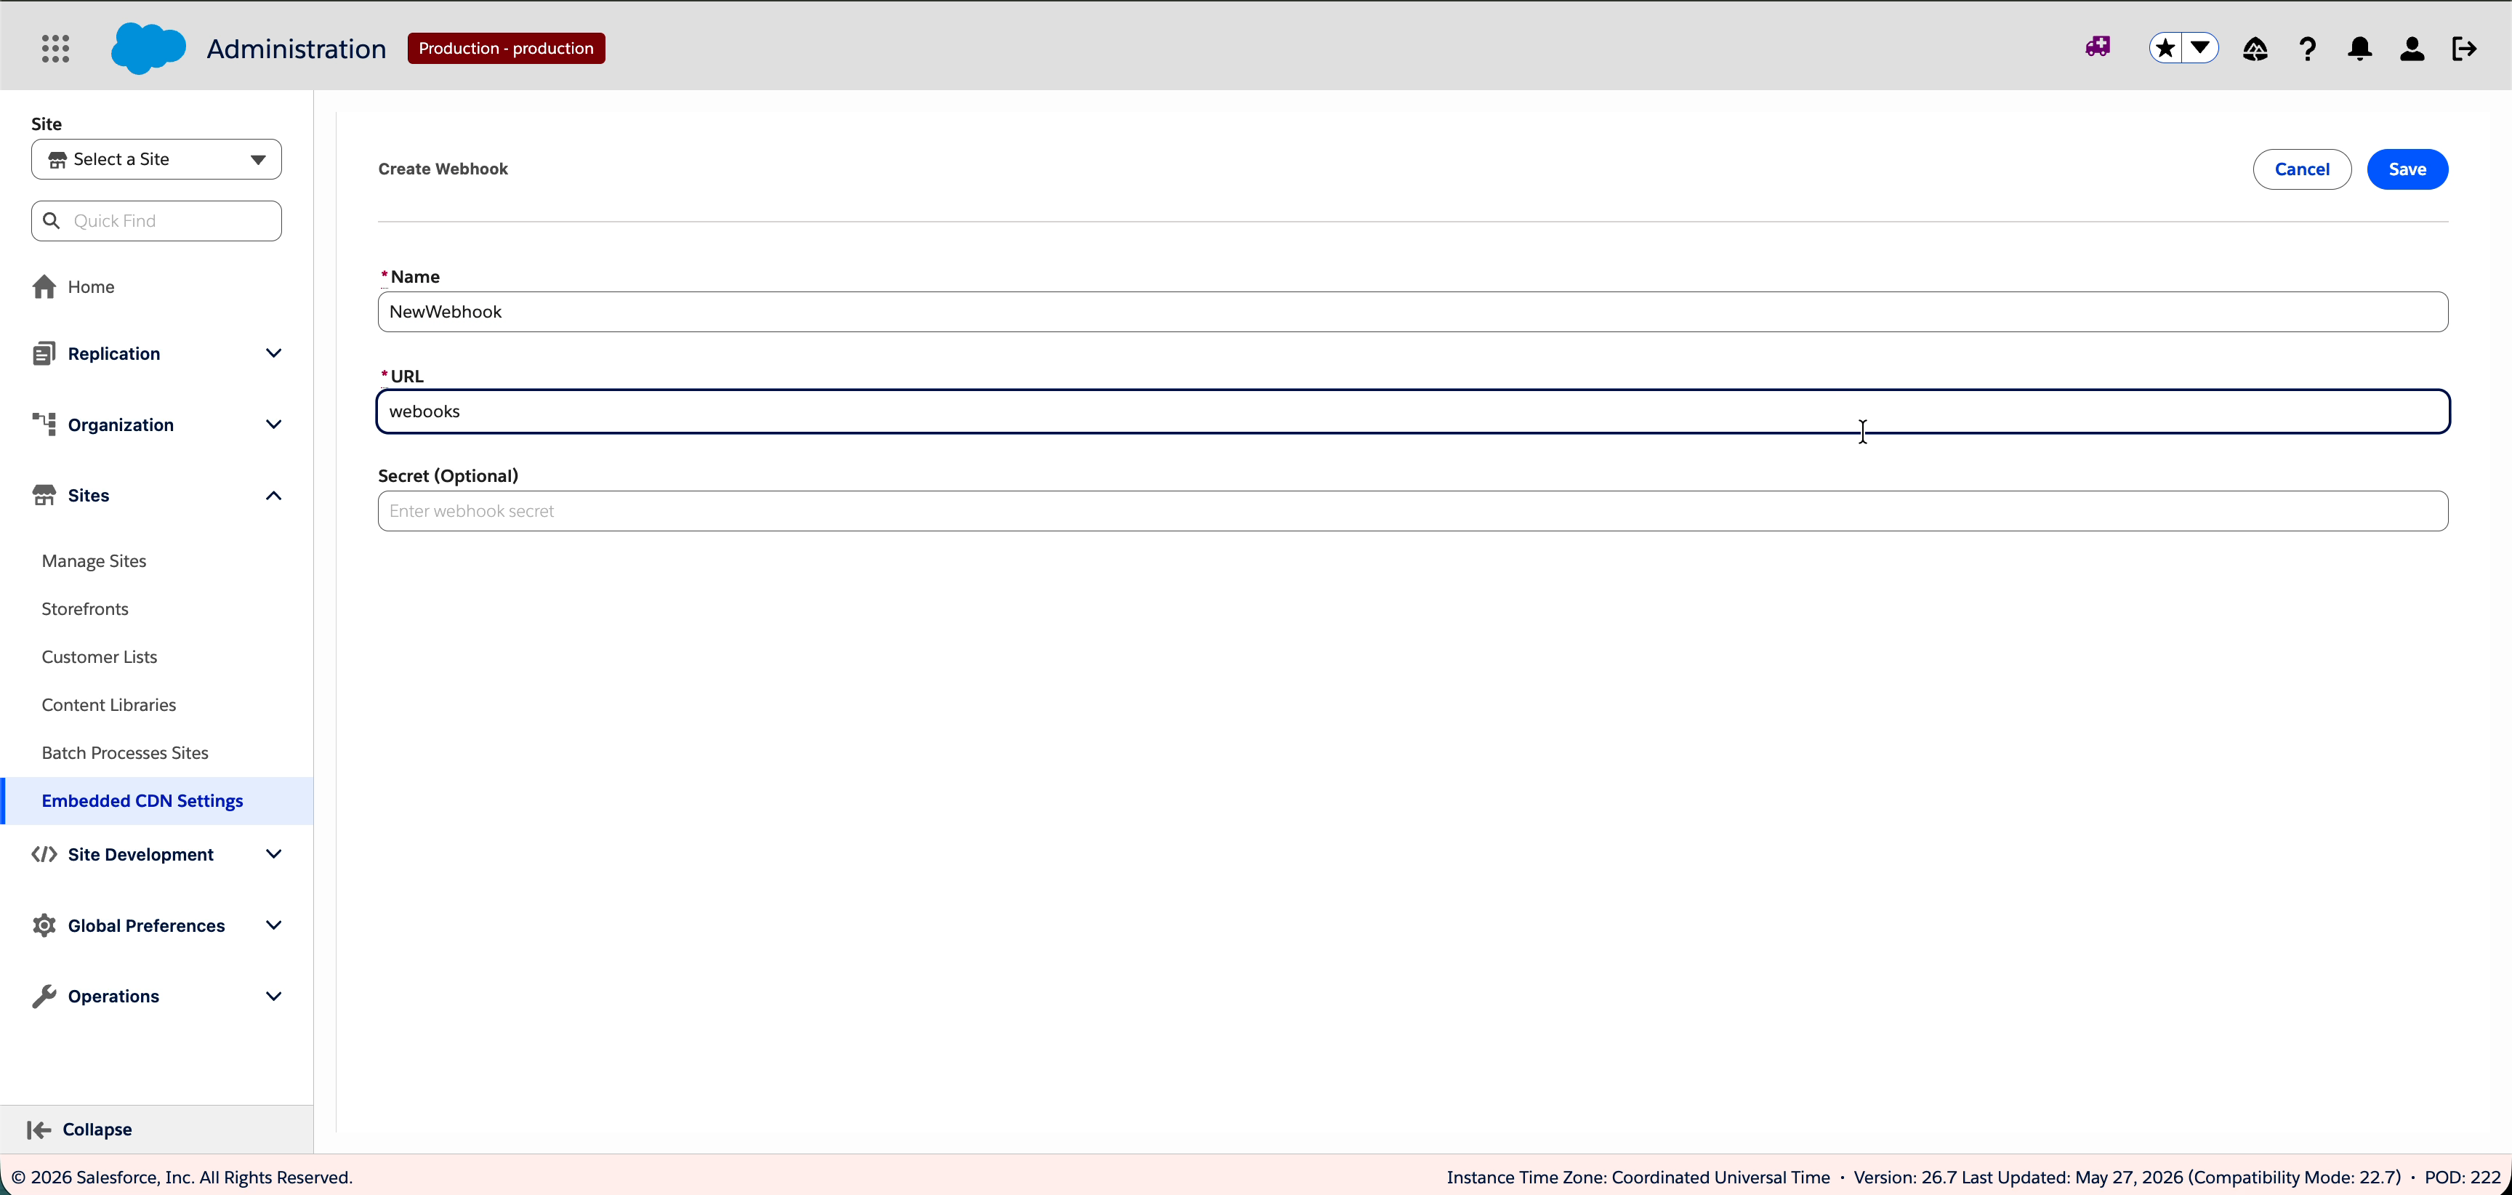Click the Secret (Optional) field
The width and height of the screenshot is (2512, 1195).
[x=1412, y=511]
